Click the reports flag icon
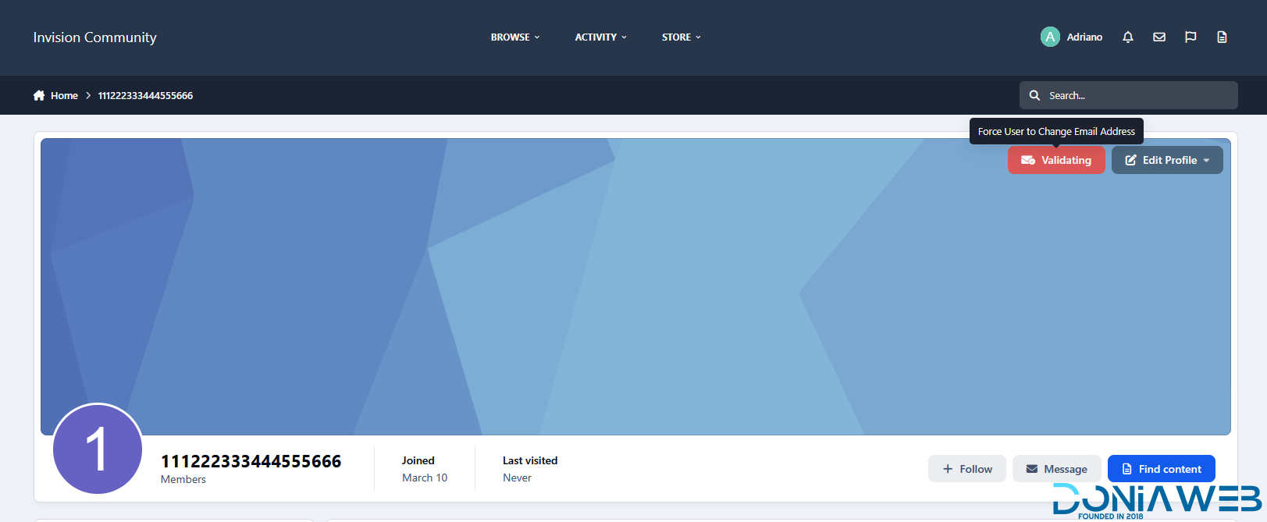Screen dimensions: 1267x522 (x=1190, y=37)
